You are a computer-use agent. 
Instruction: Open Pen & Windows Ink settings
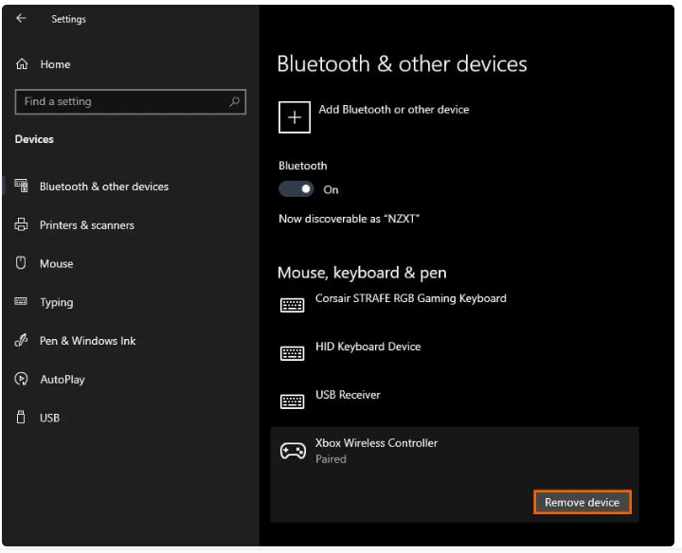tap(88, 341)
